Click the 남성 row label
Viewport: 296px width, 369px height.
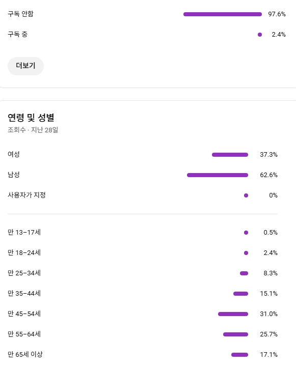(14, 175)
